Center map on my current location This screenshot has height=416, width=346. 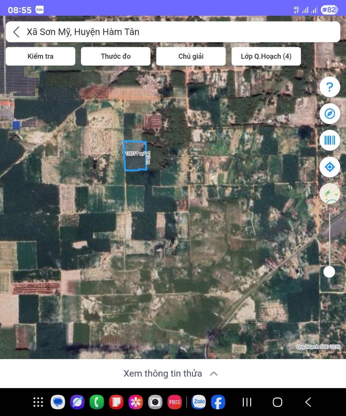click(x=329, y=167)
